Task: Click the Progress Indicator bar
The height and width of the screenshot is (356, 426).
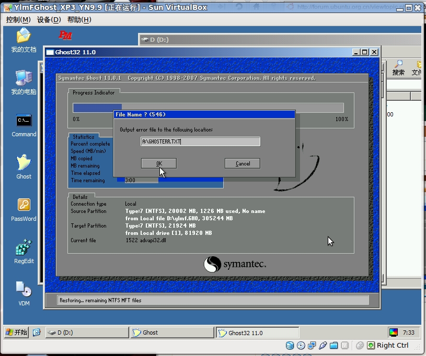Action: click(208, 108)
